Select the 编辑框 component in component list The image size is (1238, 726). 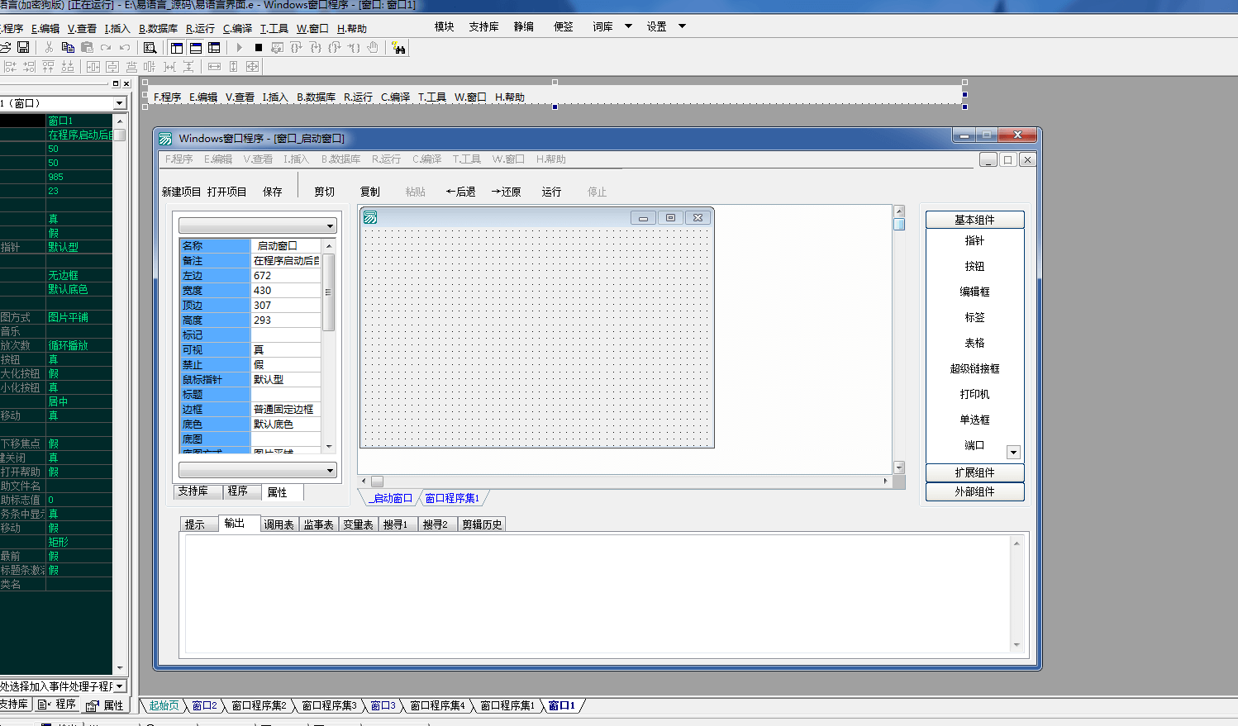click(974, 292)
